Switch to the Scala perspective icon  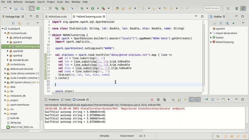pyautogui.click(x=243, y=9)
